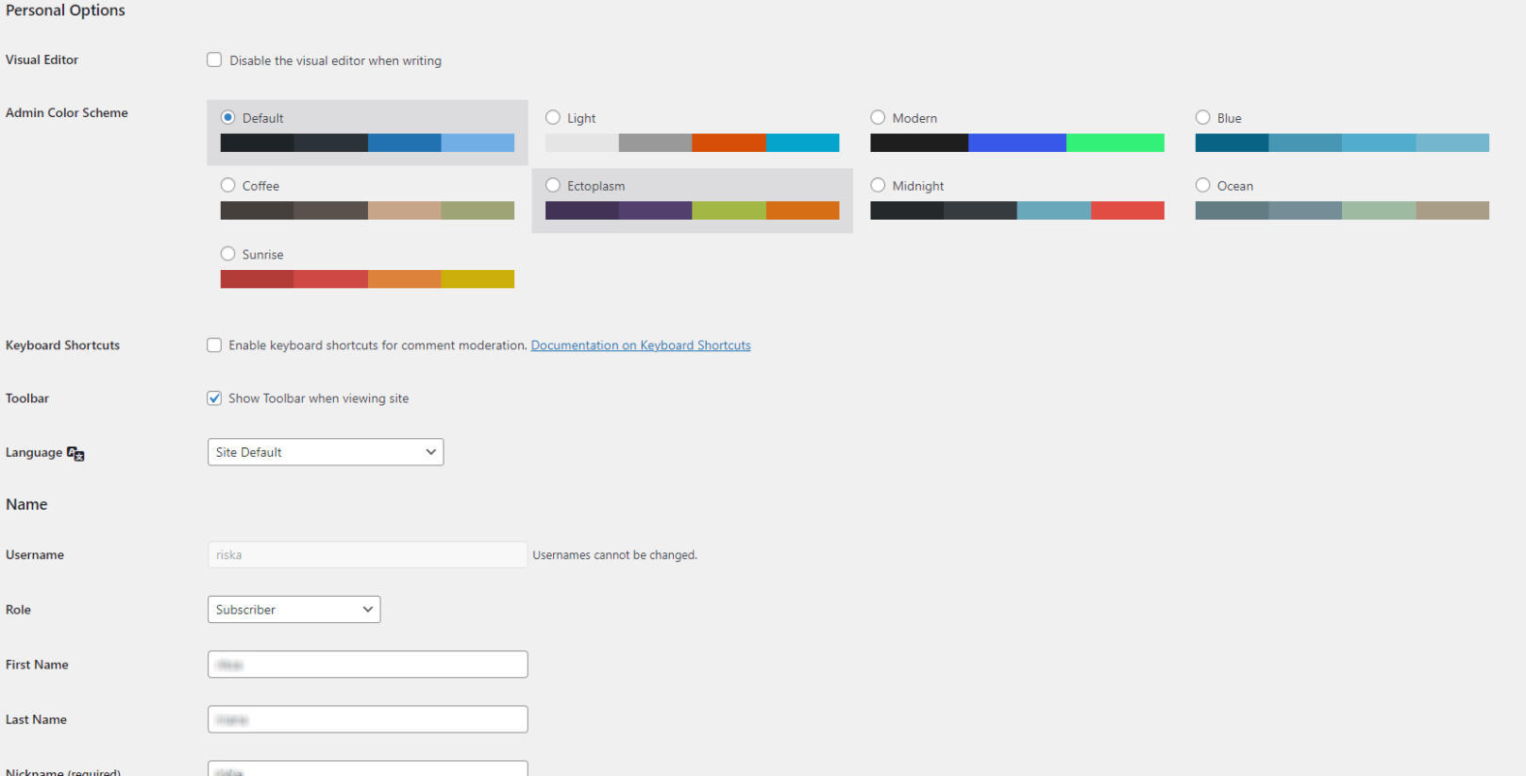Click the Last Name row label
Screen dimensions: 1526x776
coord(36,719)
